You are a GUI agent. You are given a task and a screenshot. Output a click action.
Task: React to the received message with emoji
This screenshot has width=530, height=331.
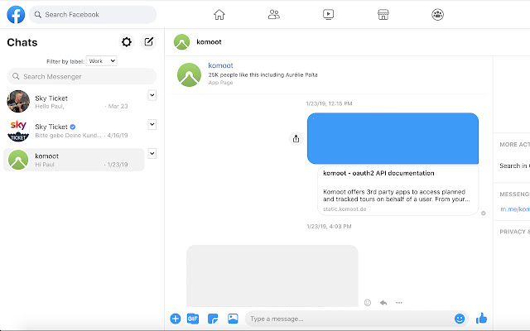(x=368, y=303)
